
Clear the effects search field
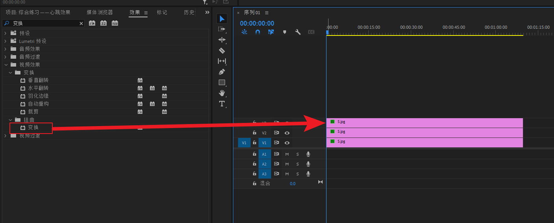81,24
